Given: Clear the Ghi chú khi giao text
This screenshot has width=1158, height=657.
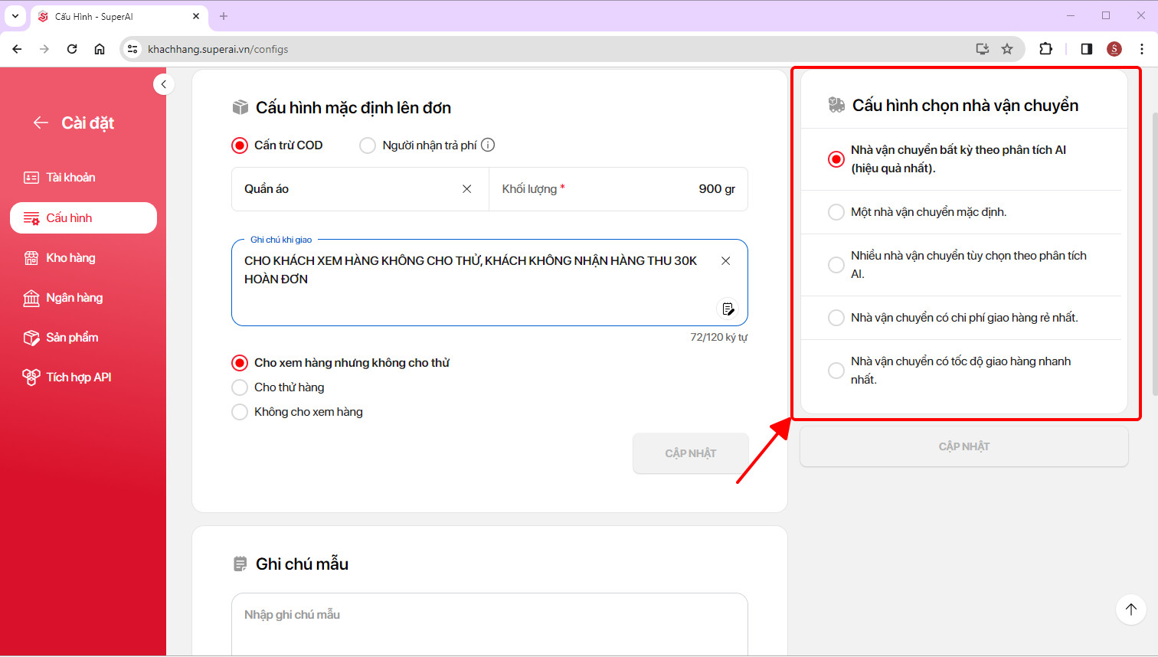Looking at the screenshot, I should pos(725,261).
